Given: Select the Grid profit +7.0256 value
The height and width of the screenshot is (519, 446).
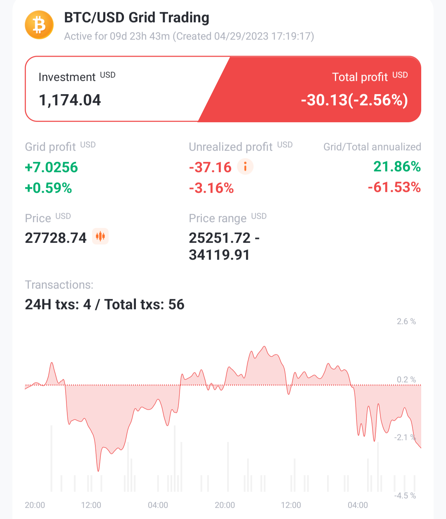Looking at the screenshot, I should coord(51,167).
